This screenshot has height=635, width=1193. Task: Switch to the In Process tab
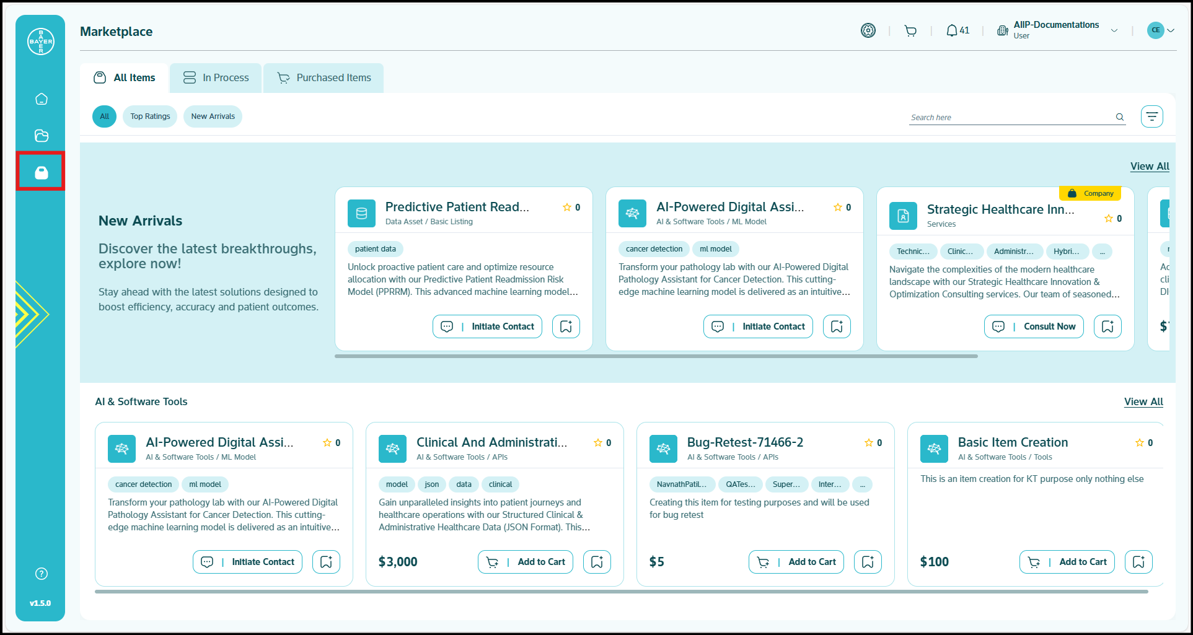coord(216,78)
